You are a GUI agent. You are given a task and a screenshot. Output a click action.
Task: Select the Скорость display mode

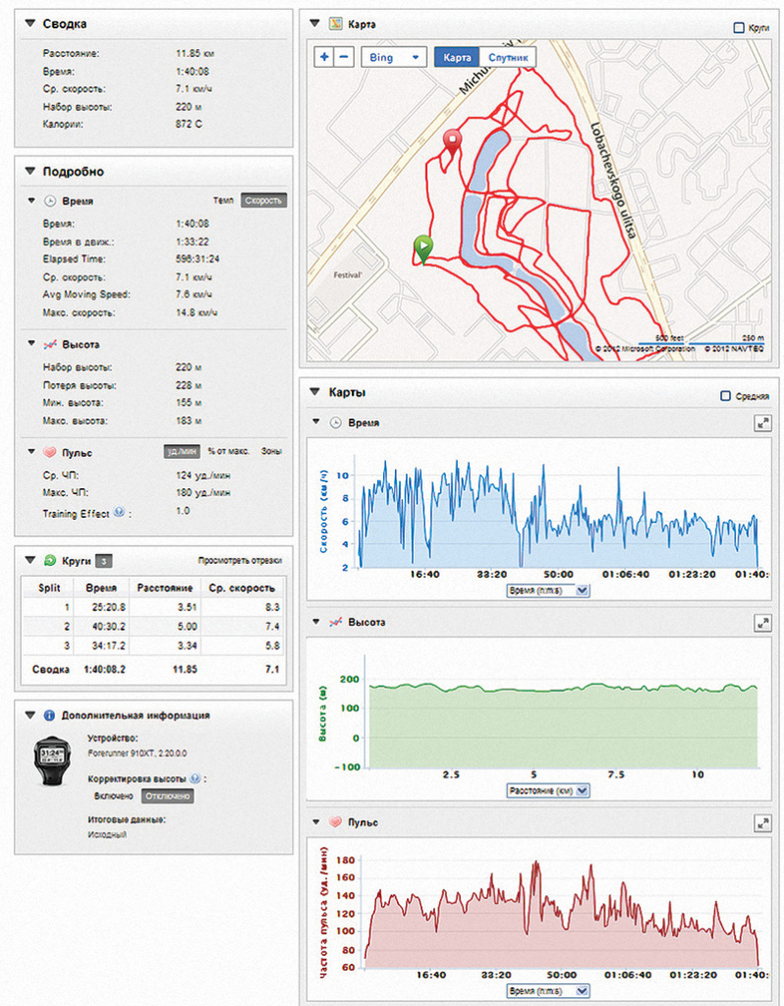(x=263, y=200)
